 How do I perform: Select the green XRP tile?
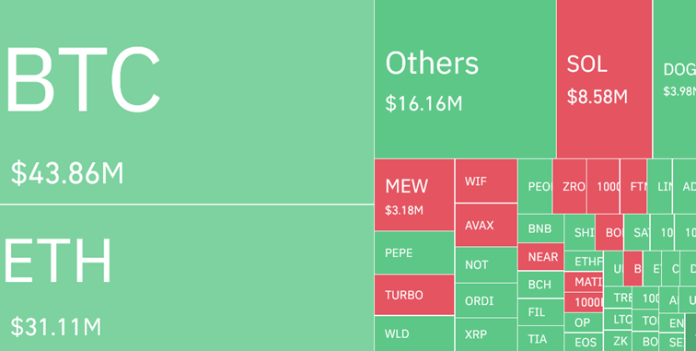[486, 334]
